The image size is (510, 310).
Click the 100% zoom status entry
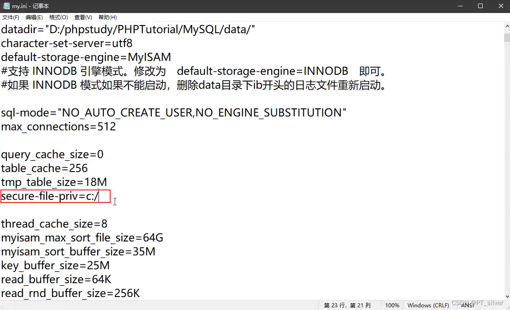(x=392, y=306)
